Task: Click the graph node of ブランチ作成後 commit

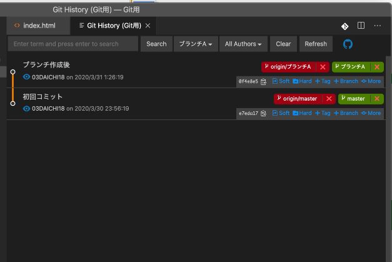Action: [13, 72]
